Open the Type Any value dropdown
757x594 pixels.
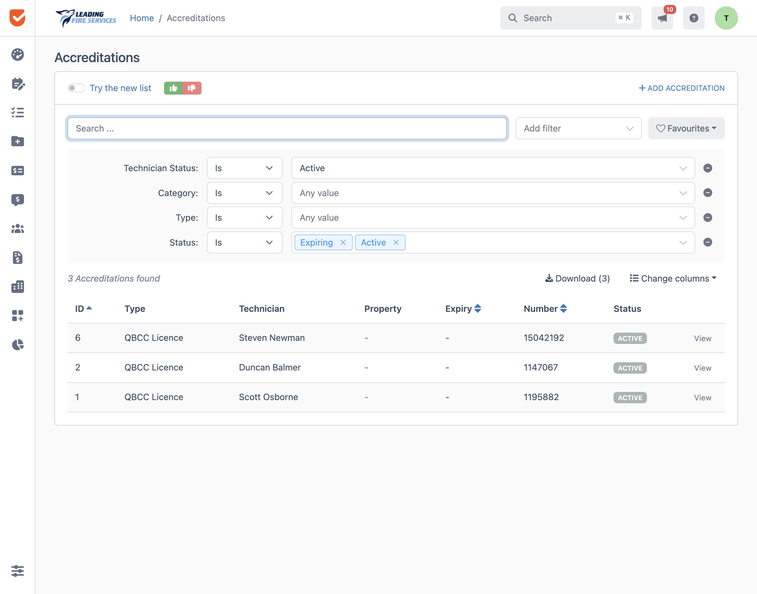(493, 218)
